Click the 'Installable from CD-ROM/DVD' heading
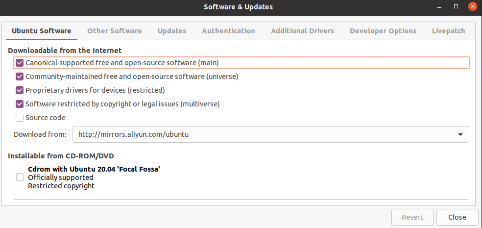 point(61,156)
